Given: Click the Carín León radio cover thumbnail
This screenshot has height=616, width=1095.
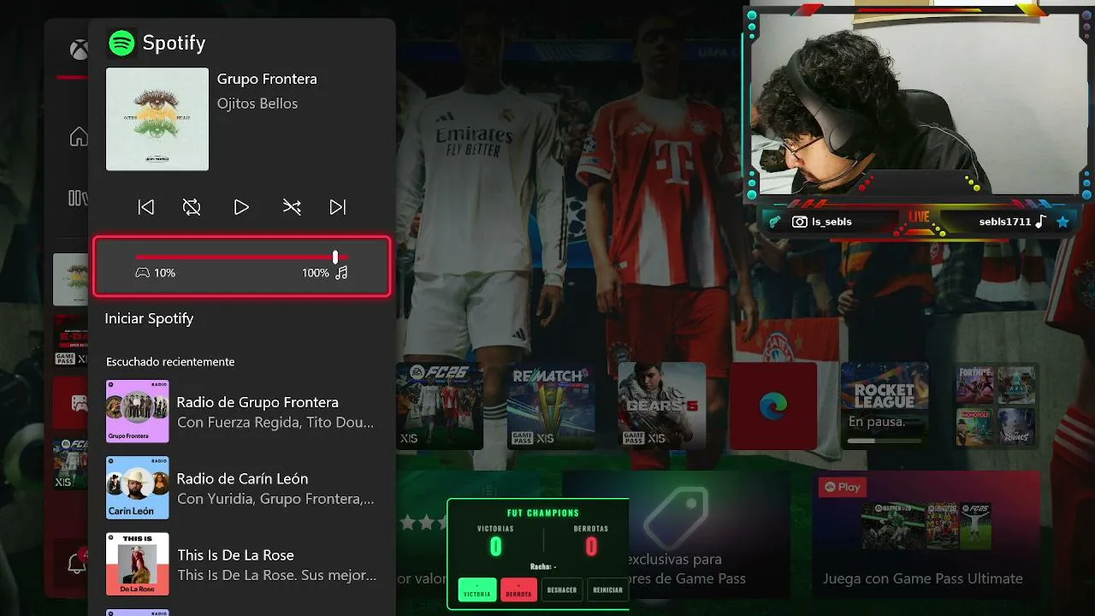Looking at the screenshot, I should [138, 488].
